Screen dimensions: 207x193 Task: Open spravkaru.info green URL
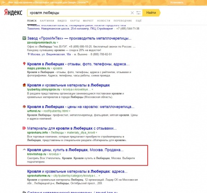(x=38, y=132)
